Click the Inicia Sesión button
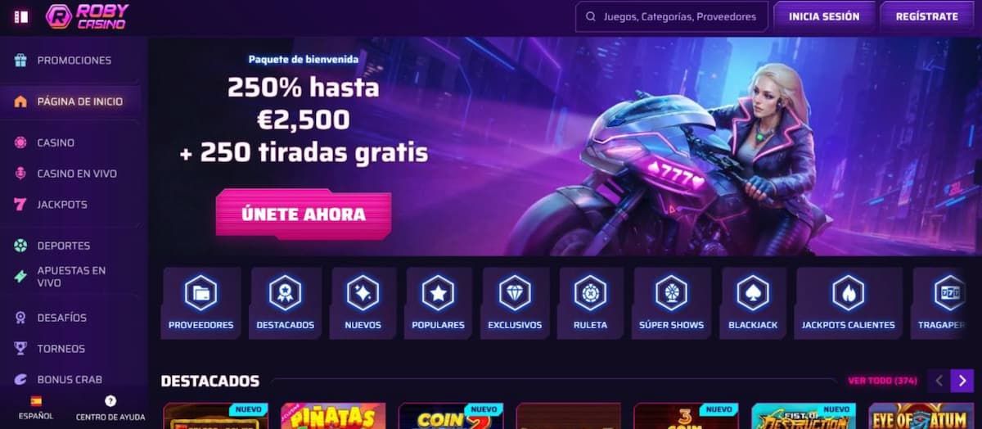 tap(824, 16)
